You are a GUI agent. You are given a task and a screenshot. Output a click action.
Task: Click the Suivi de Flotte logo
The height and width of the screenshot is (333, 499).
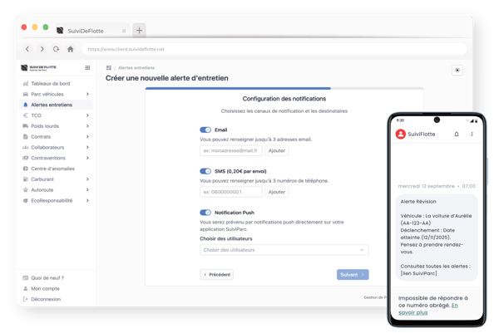point(38,68)
